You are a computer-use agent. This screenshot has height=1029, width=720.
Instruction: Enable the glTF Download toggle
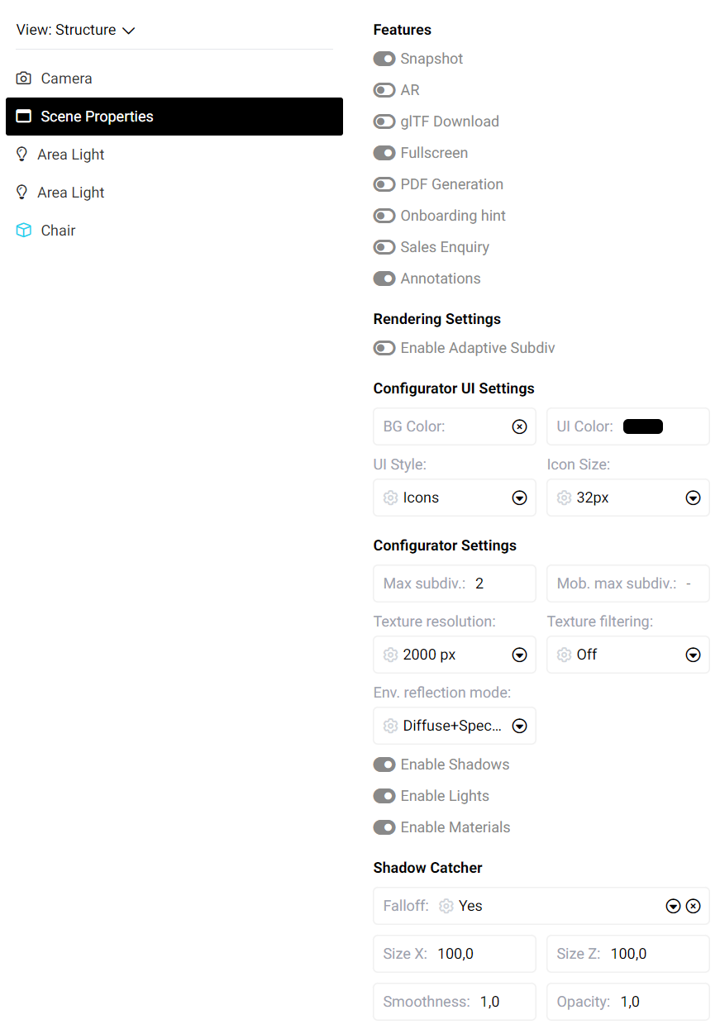(x=384, y=121)
